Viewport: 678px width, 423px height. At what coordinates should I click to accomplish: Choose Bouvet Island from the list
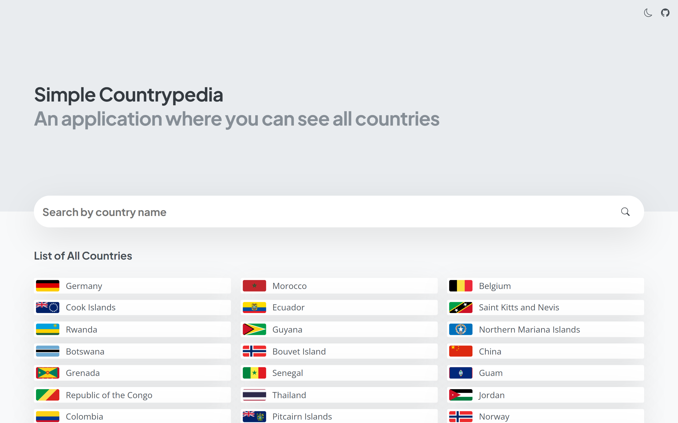pyautogui.click(x=339, y=351)
